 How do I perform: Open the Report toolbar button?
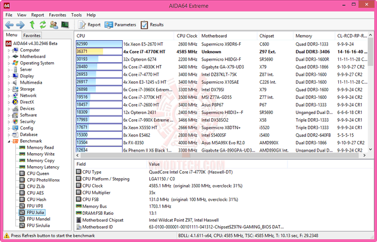tap(89, 25)
